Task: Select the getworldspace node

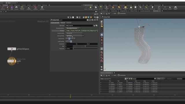Action: coord(12,49)
